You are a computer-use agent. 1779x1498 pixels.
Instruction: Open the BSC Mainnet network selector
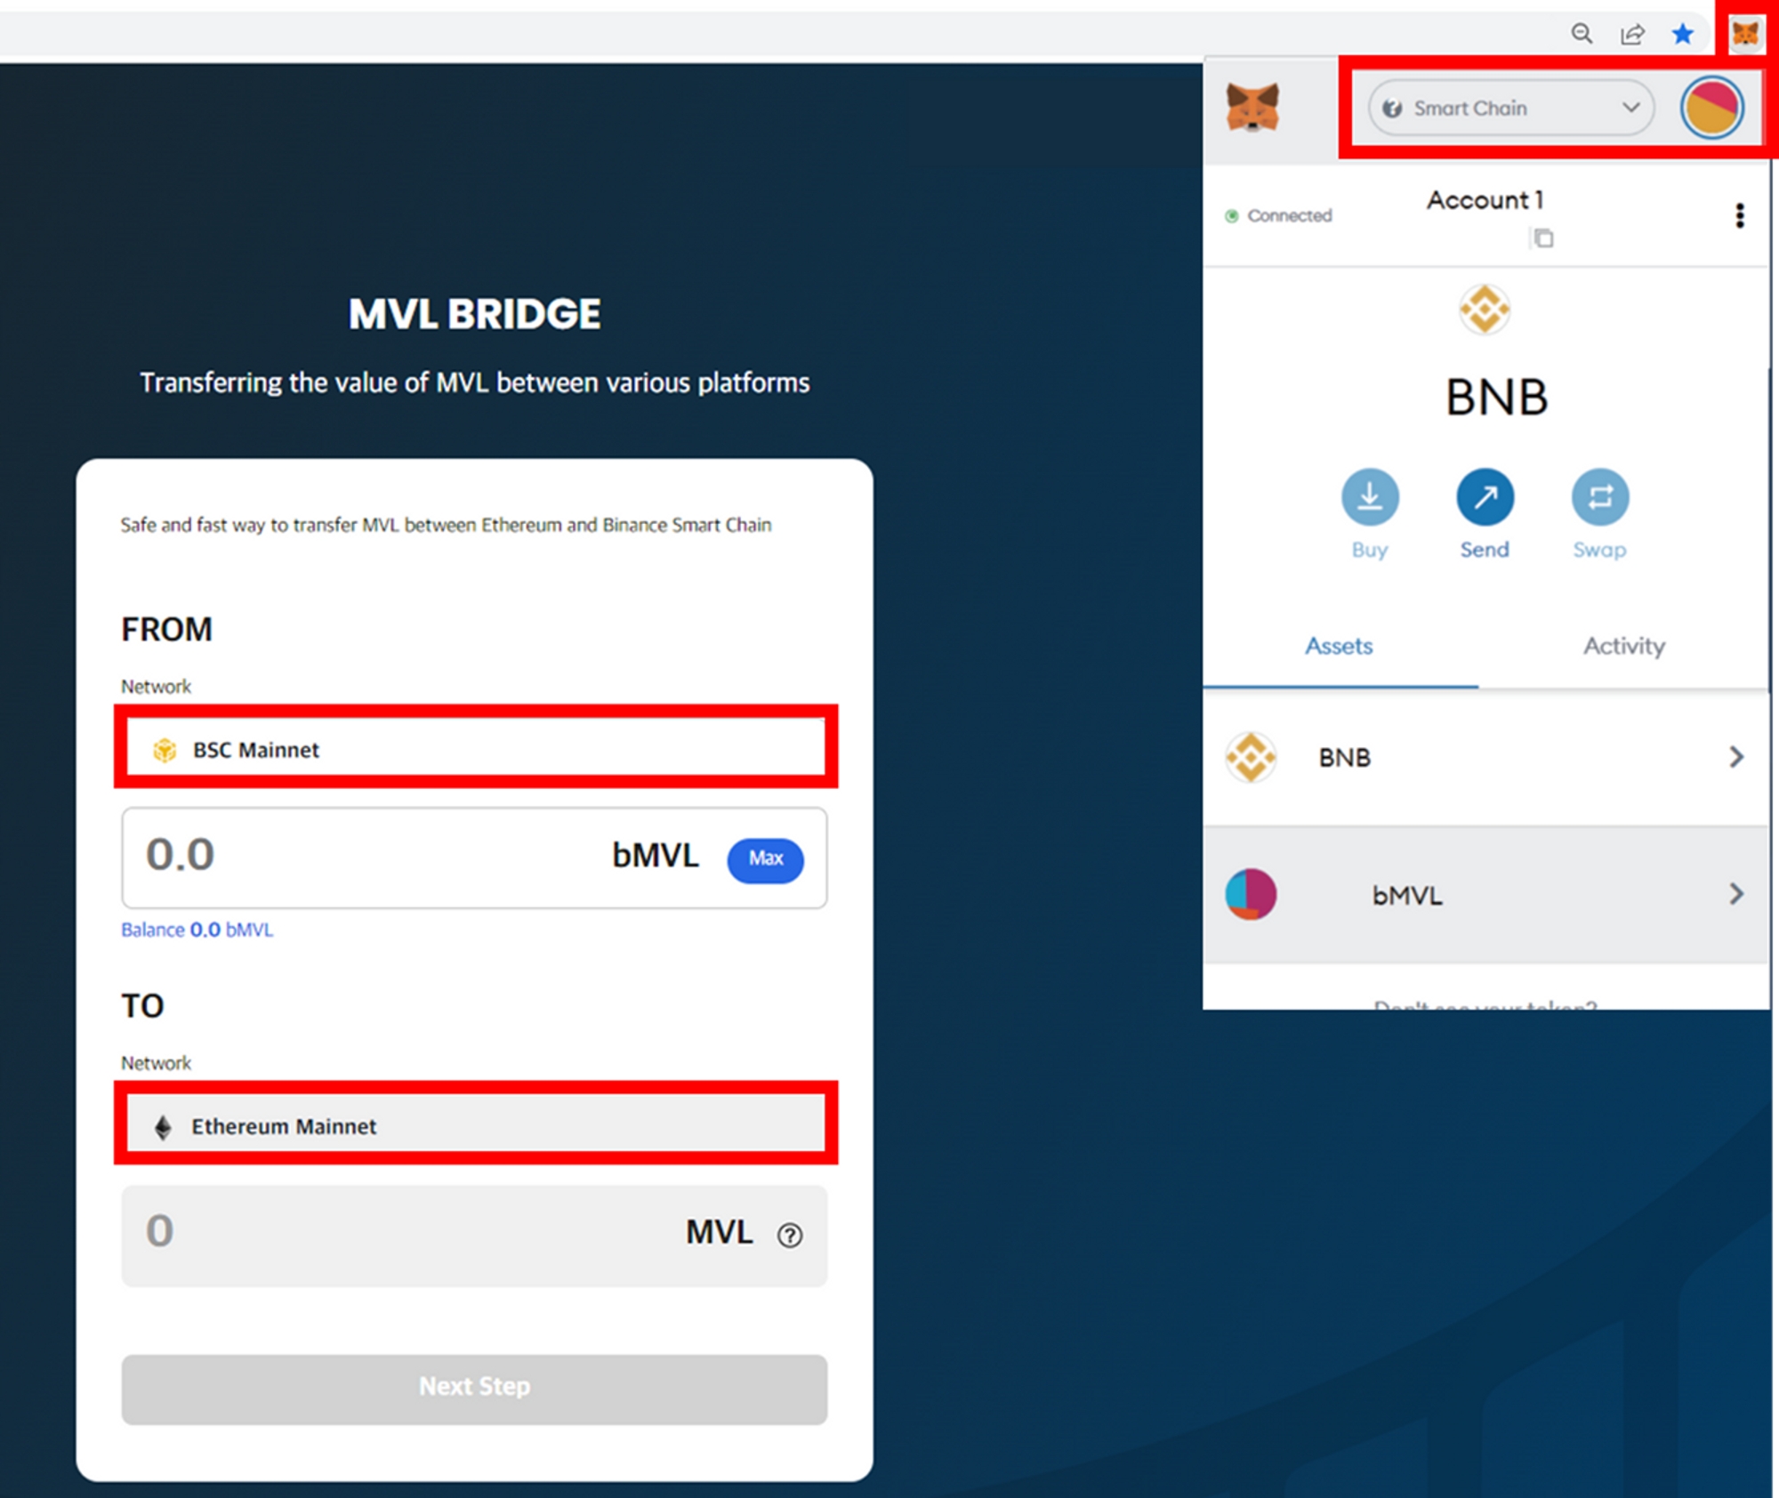click(x=476, y=749)
